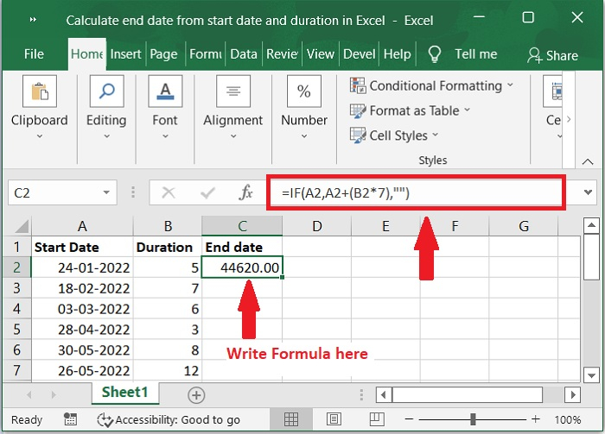Click the Select All corner triangle
The width and height of the screenshot is (605, 434).
click(x=22, y=226)
